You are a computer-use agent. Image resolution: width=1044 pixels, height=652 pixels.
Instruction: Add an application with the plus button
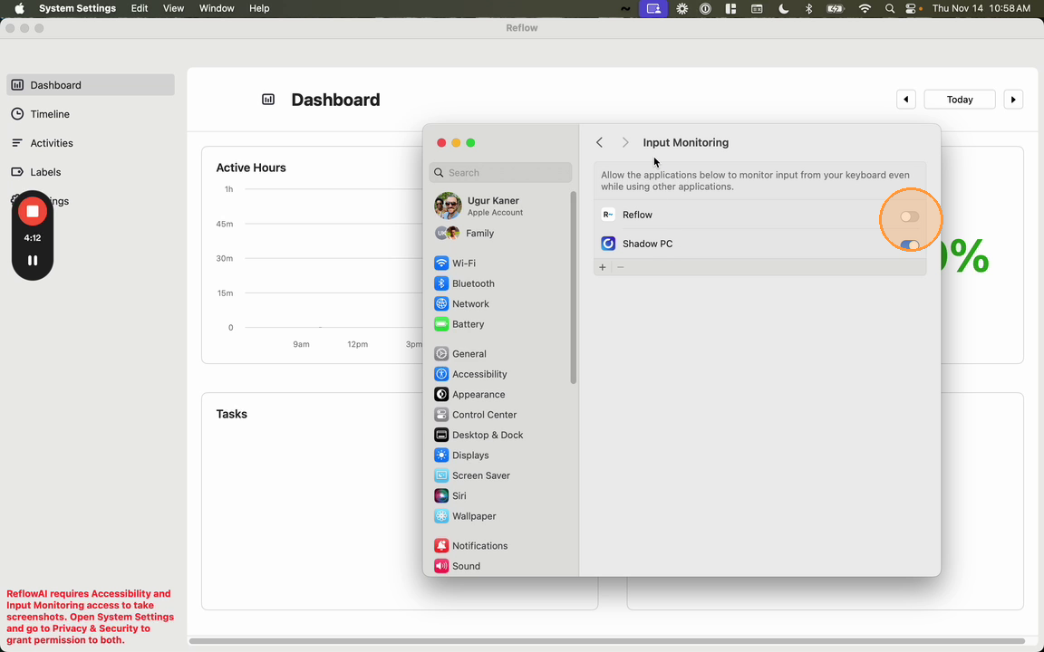603,267
